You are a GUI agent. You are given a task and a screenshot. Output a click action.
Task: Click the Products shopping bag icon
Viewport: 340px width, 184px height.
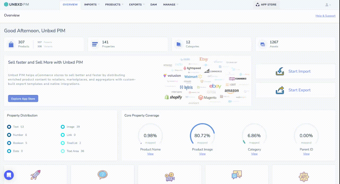coord(11,44)
